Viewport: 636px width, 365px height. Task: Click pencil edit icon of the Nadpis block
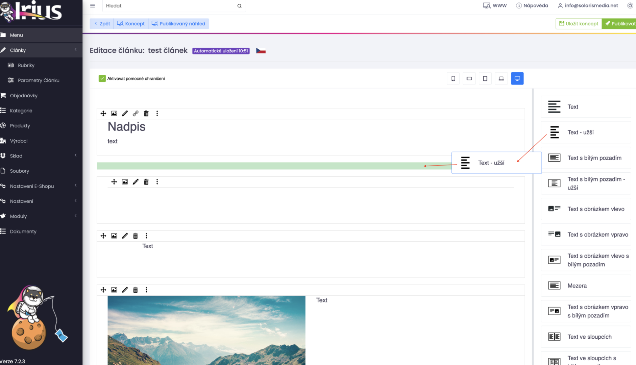125,114
